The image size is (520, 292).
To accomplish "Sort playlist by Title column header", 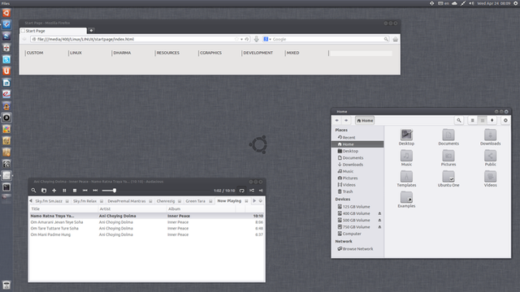I will click(x=63, y=209).
